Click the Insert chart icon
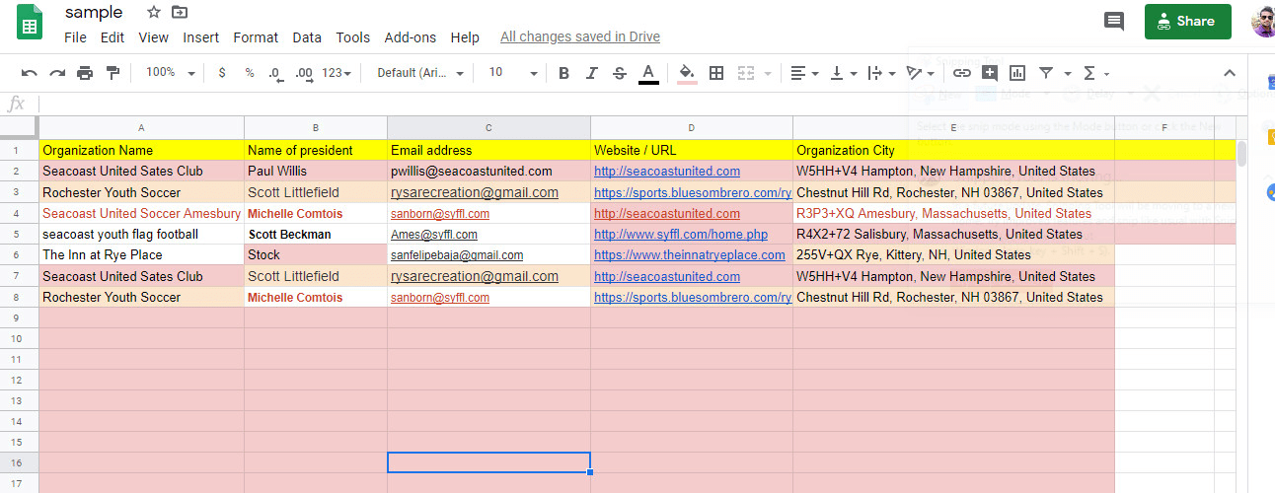The width and height of the screenshot is (1275, 493). [1017, 73]
